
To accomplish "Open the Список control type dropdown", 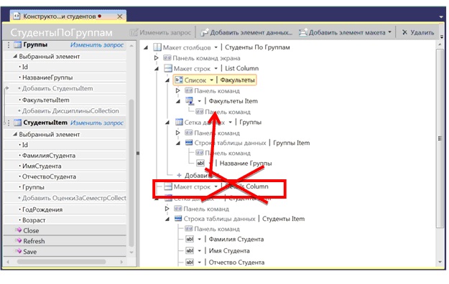I will (211, 80).
